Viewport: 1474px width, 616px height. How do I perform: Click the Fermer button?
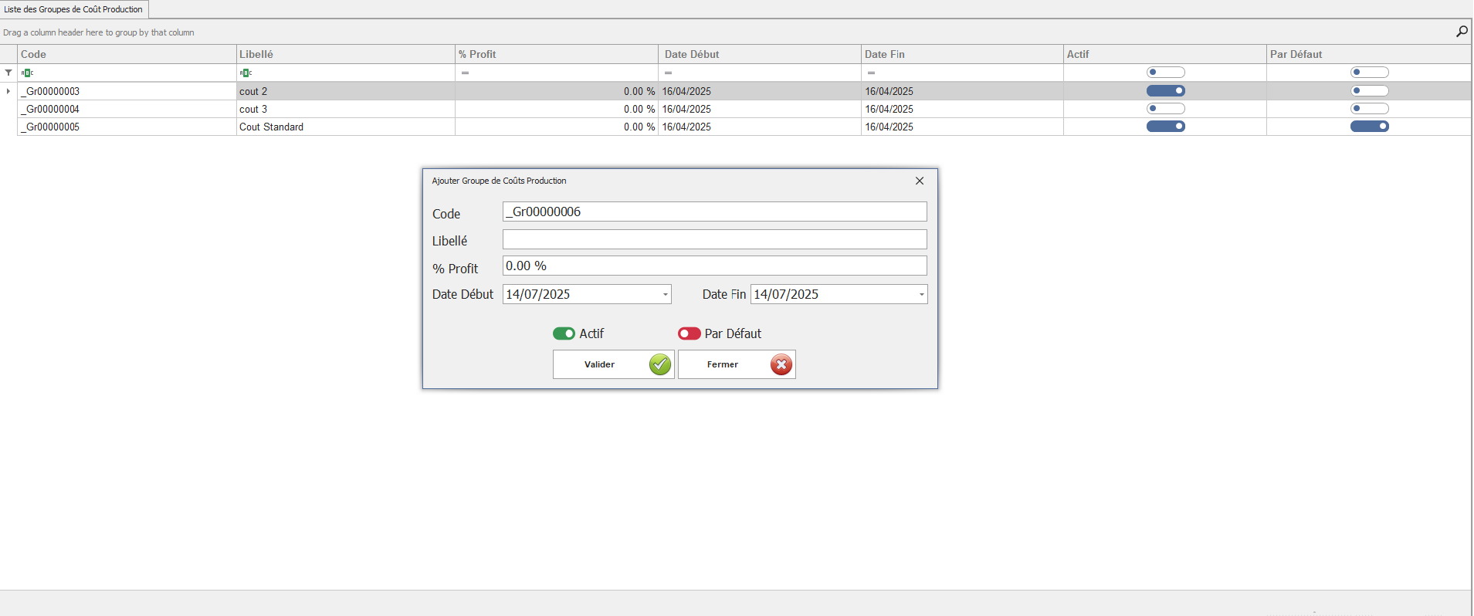(x=737, y=364)
